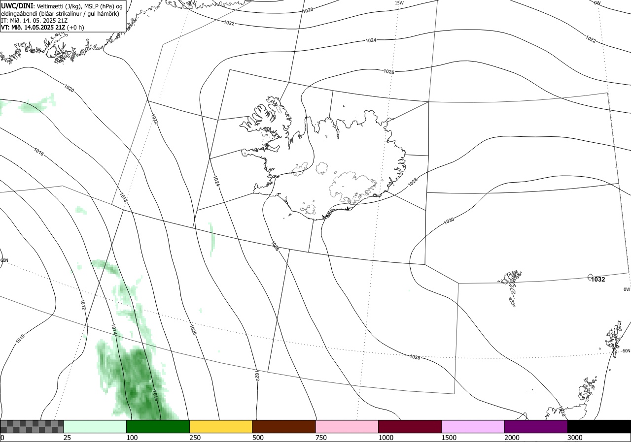Click the black legend swatch above 3000
This screenshot has height=442, width=631.
point(599,426)
